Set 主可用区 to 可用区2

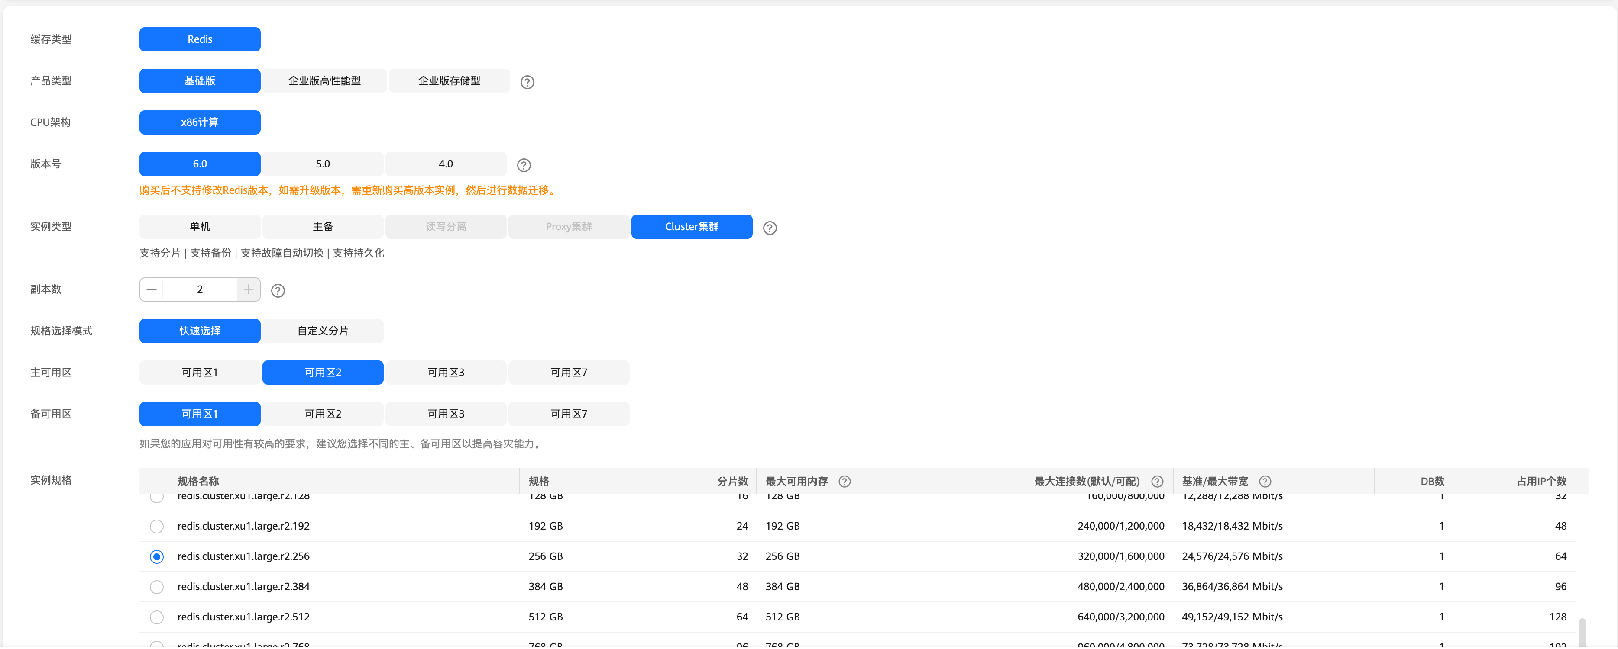click(x=323, y=372)
